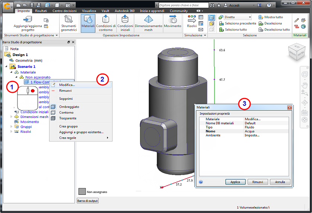Screen dimensions: 312x213
Task: Close the Barra Studio di progettazione panel
Action: click(73, 42)
